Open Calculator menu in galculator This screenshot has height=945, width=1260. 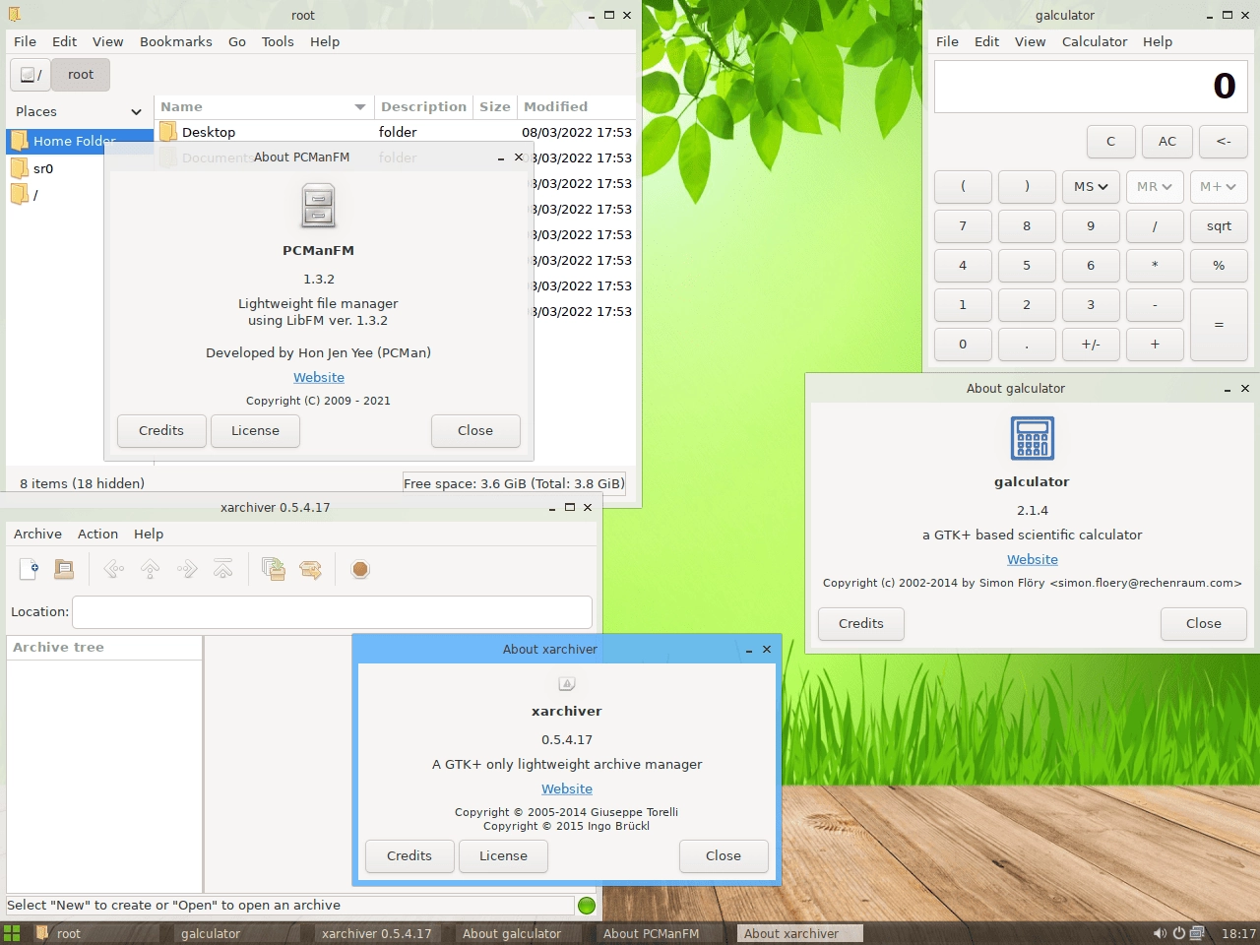(1095, 41)
